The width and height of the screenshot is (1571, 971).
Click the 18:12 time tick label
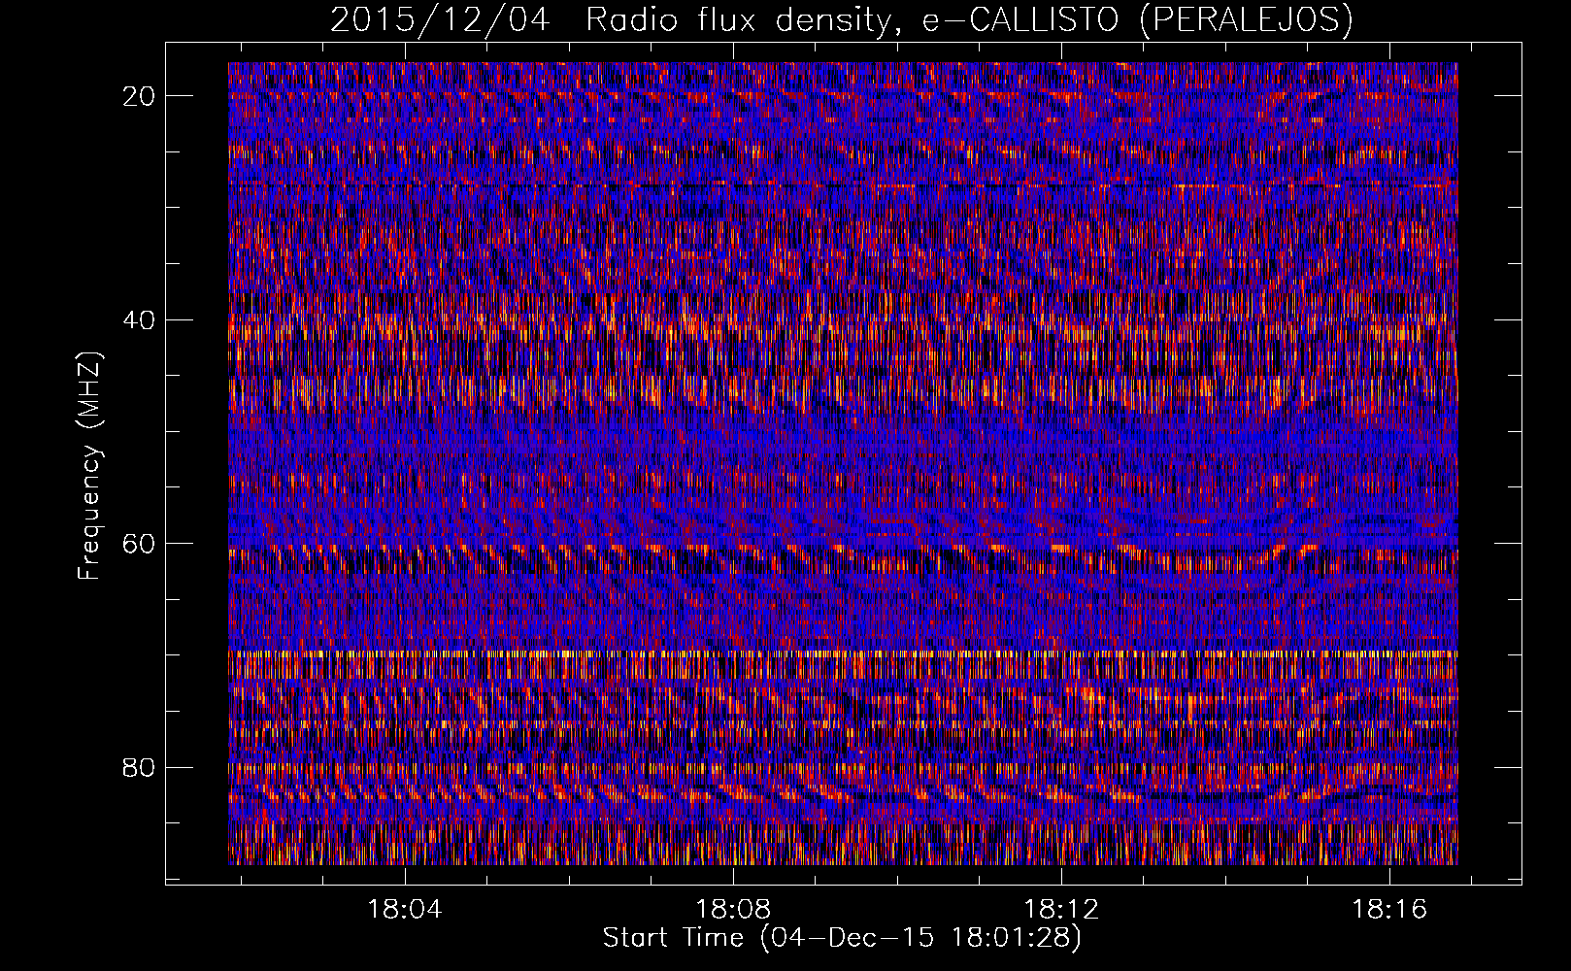(1062, 910)
